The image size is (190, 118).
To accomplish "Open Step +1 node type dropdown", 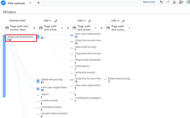I will click(x=62, y=28).
